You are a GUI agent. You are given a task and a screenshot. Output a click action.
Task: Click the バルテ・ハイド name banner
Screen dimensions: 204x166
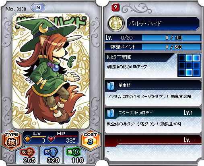click(x=163, y=23)
